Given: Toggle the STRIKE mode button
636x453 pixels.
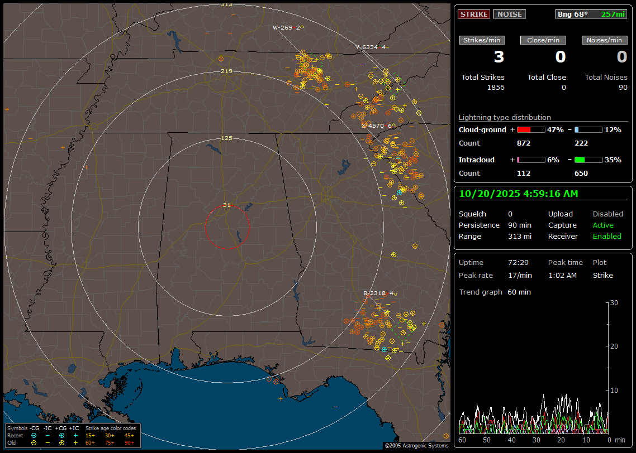Looking at the screenshot, I should 474,14.
